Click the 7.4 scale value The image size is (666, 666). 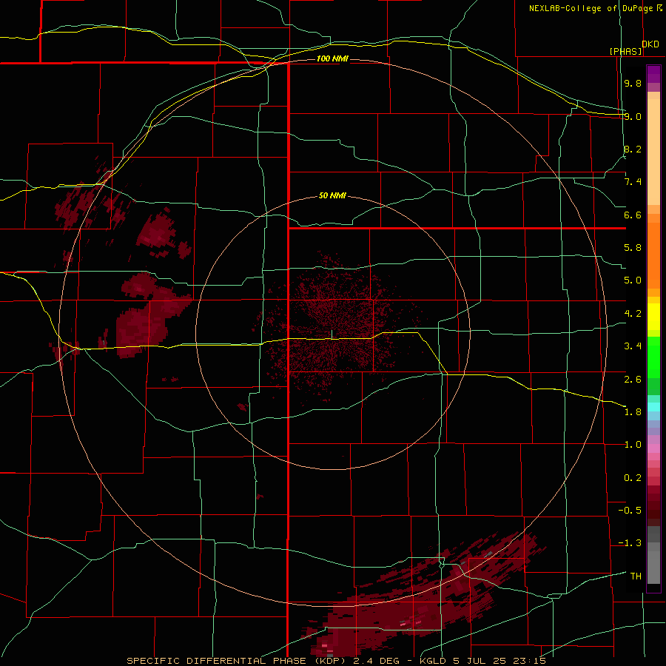(633, 182)
